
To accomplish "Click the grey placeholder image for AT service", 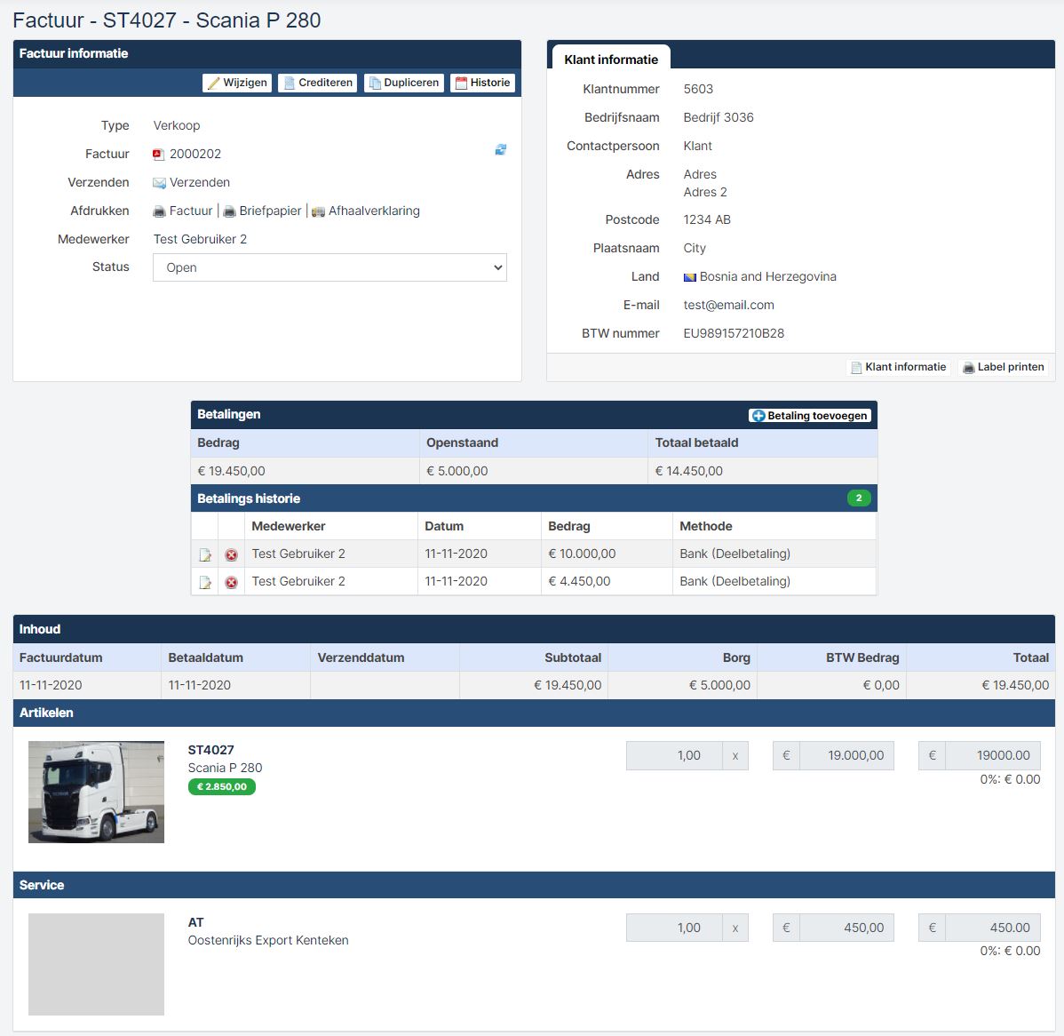I will click(96, 964).
